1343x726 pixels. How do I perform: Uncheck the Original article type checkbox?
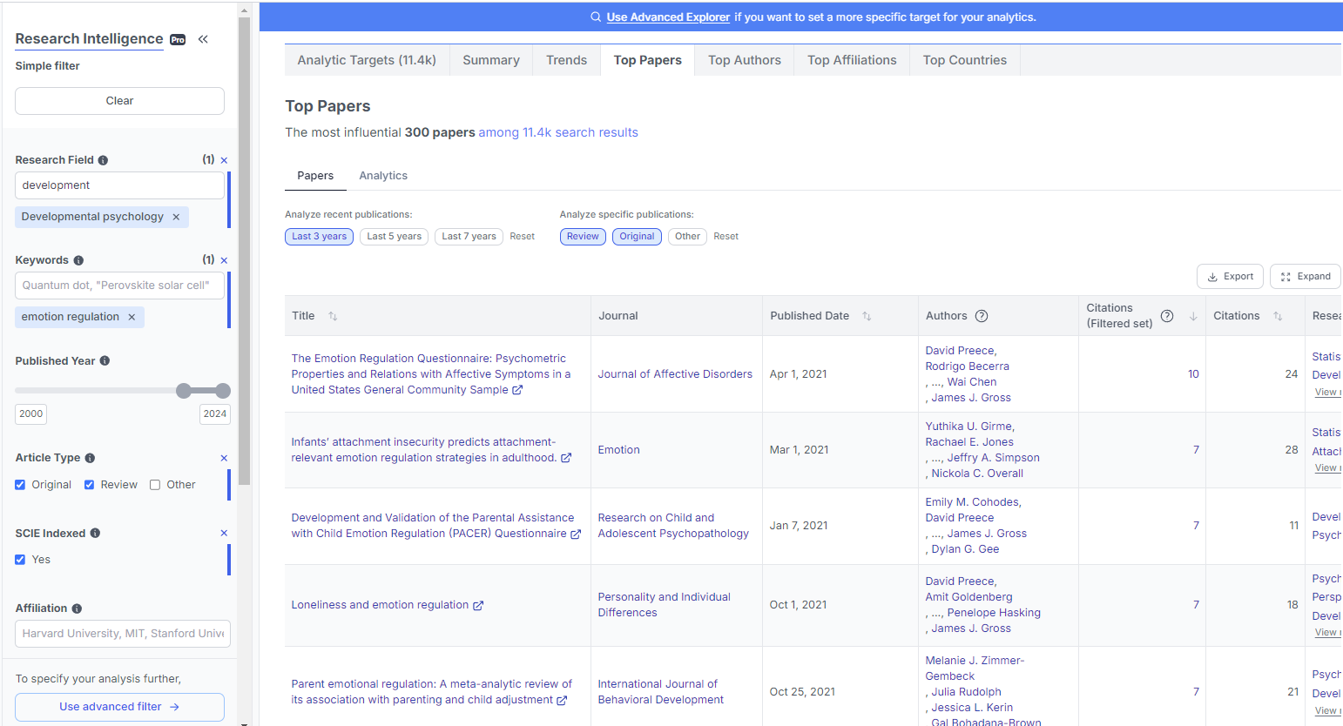19,484
